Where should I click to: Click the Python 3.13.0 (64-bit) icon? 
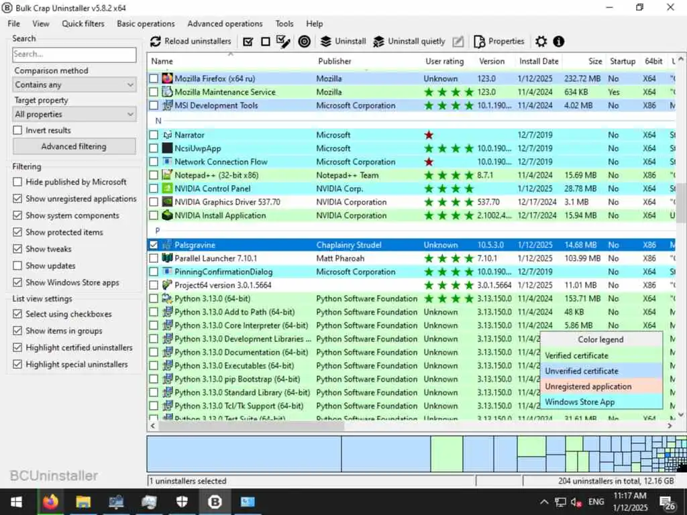[x=167, y=298]
